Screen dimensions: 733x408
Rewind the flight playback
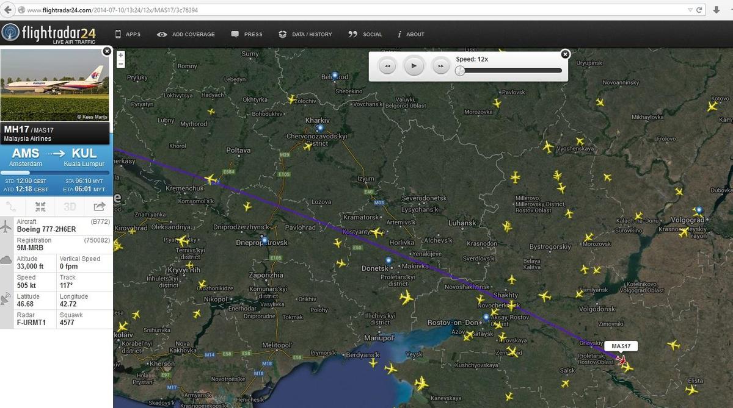(387, 66)
